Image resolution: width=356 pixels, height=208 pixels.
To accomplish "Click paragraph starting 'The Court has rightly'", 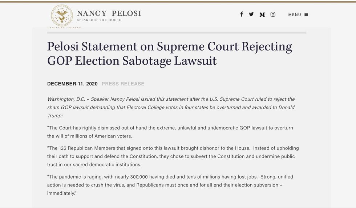I will point(170,132).
